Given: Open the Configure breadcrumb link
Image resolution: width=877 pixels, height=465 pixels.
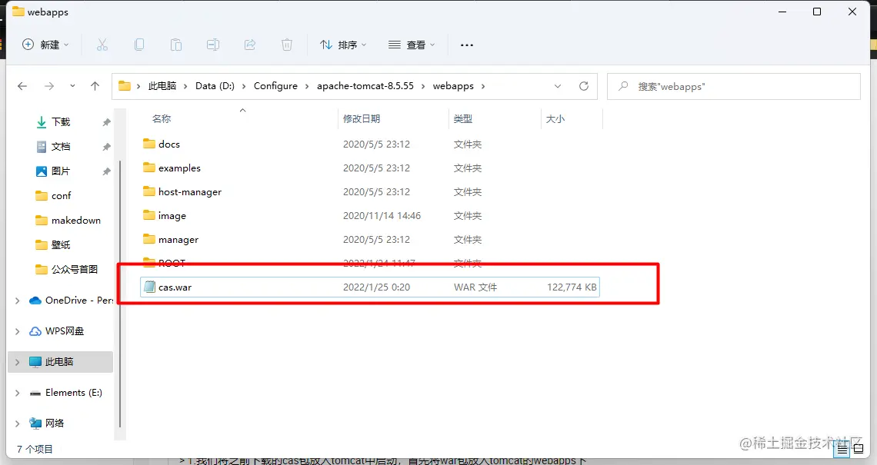Looking at the screenshot, I should click(x=277, y=86).
